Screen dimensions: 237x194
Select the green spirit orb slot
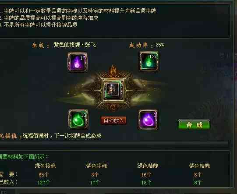(78, 119)
